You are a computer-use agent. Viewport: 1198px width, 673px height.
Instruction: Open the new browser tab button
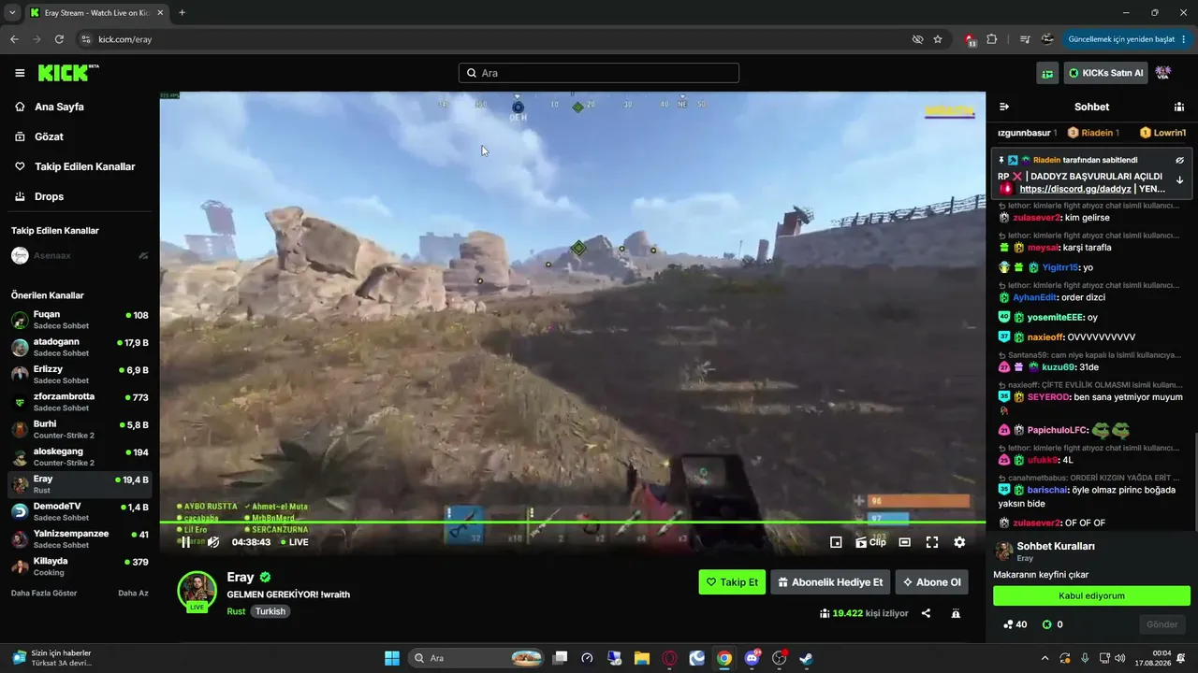(x=182, y=12)
